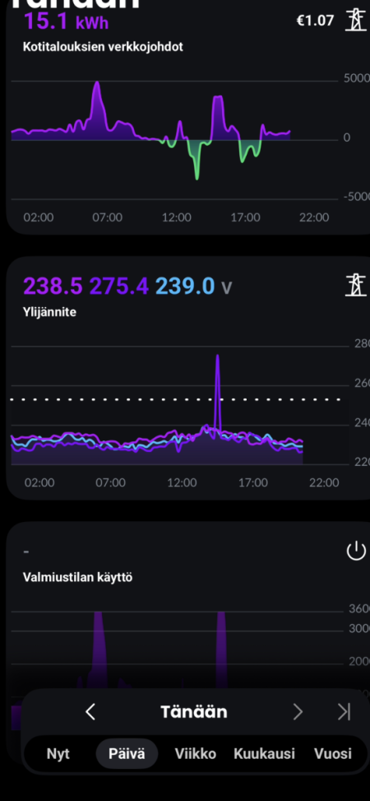Tap the pylon icon beside €1.07
The height and width of the screenshot is (801, 370).
pos(356,21)
